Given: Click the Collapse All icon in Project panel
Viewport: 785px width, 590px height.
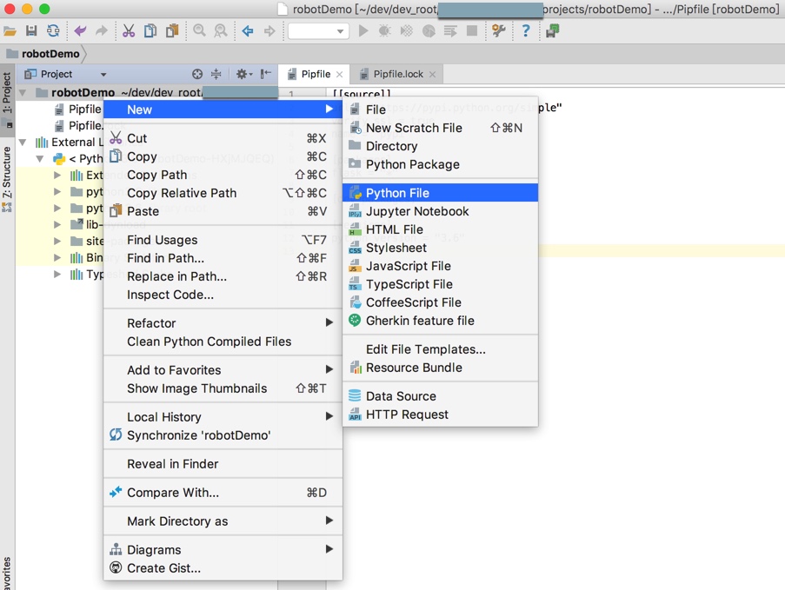Looking at the screenshot, I should (x=216, y=74).
